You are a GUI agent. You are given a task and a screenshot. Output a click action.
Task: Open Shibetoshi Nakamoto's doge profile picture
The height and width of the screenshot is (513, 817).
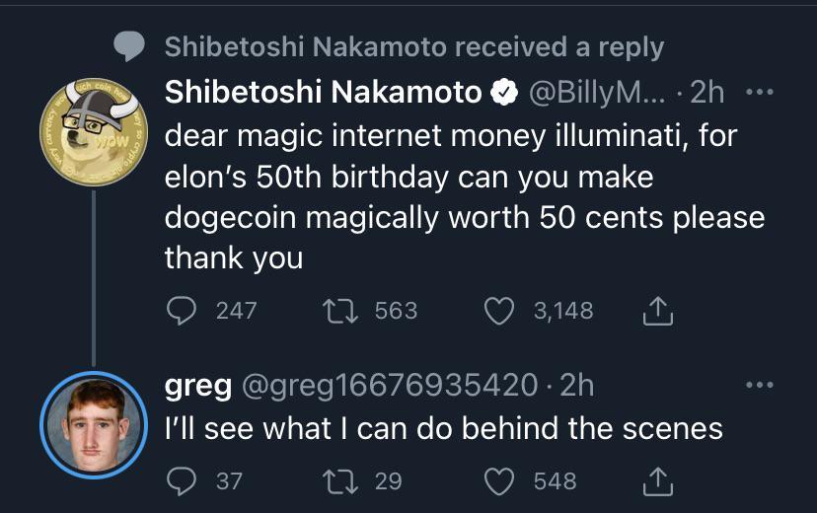point(93,130)
